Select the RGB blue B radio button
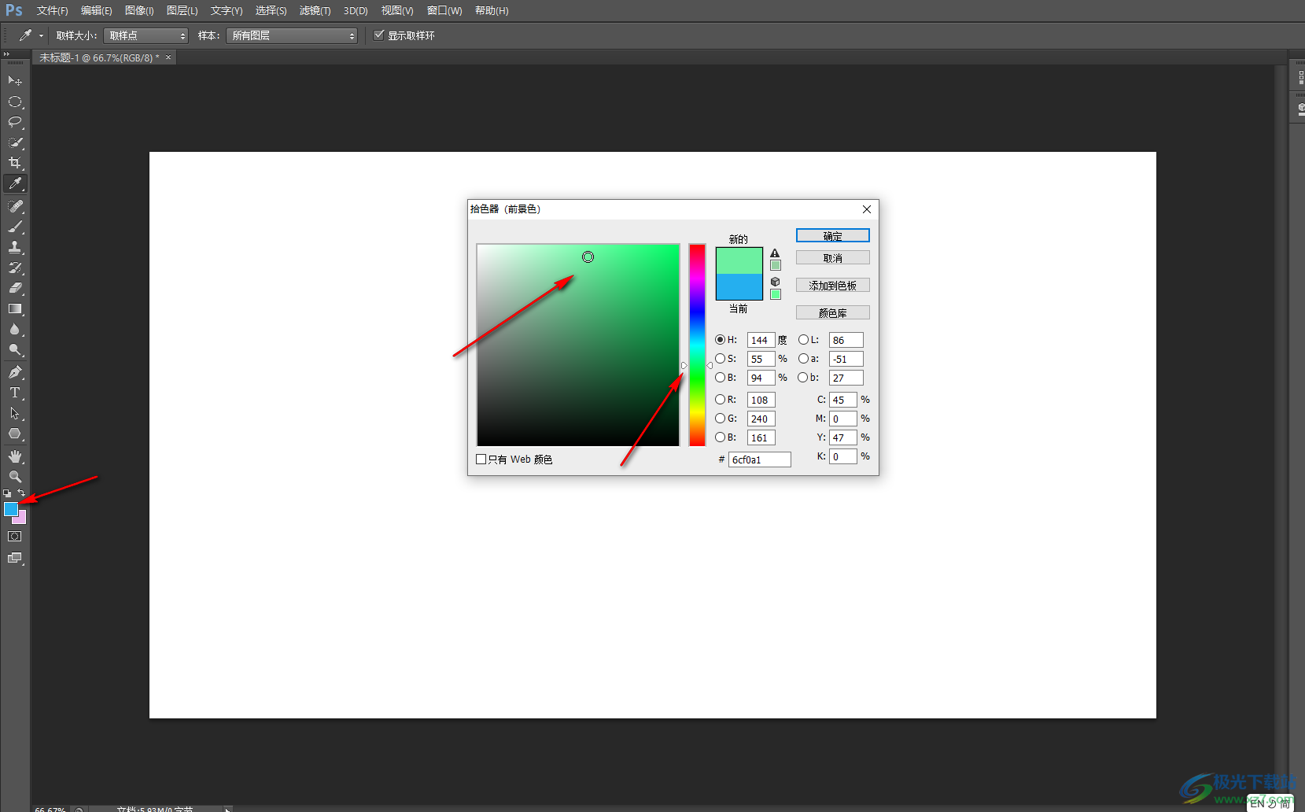Image resolution: width=1305 pixels, height=812 pixels. point(720,437)
